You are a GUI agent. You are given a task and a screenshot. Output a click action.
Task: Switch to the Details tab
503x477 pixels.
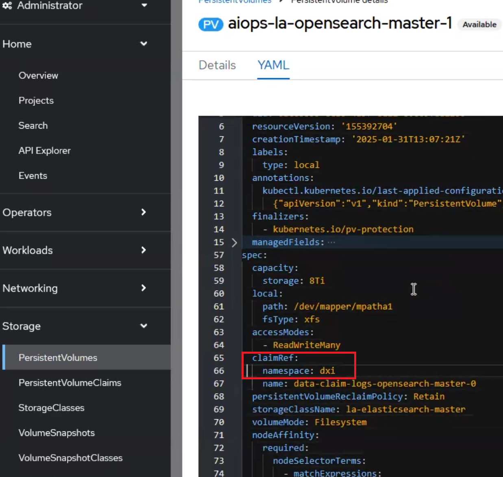[217, 65]
